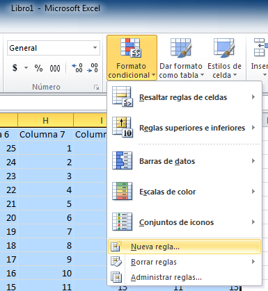This screenshot has width=268, height=291.
Task: Expand Borrar reglas submenu arrow
Action: coord(253,262)
